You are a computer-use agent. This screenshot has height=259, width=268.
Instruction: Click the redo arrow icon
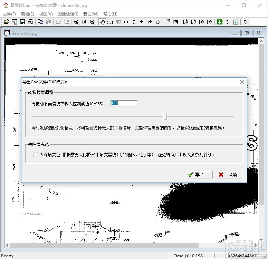pos(66,22)
